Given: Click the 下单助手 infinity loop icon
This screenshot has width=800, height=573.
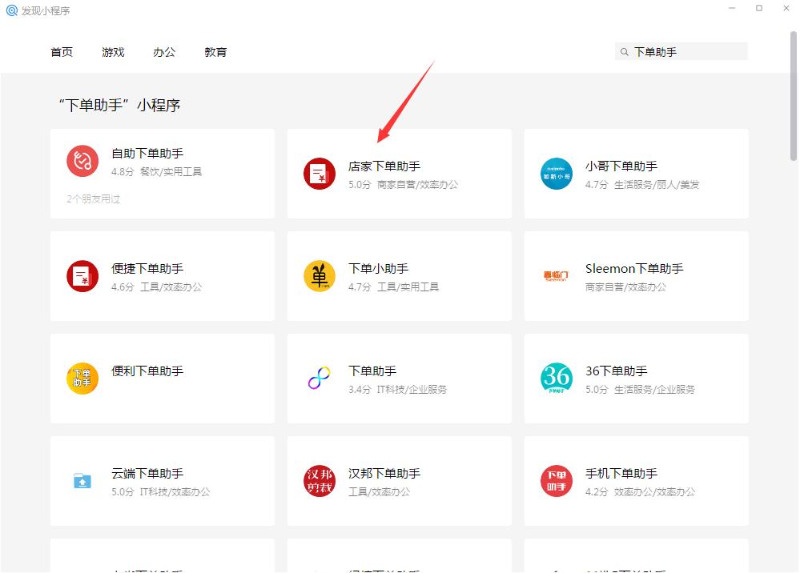Looking at the screenshot, I should (x=320, y=379).
